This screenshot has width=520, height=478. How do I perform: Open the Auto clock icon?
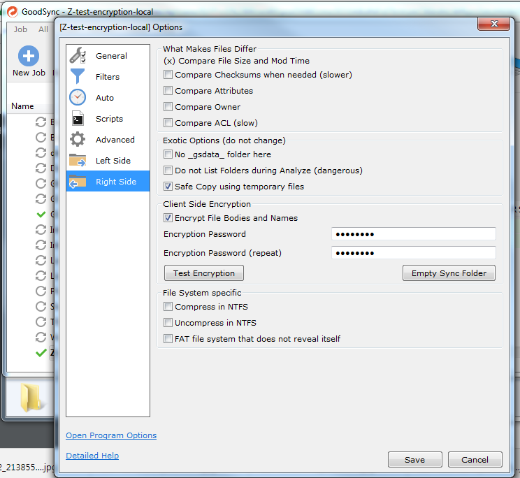(78, 97)
